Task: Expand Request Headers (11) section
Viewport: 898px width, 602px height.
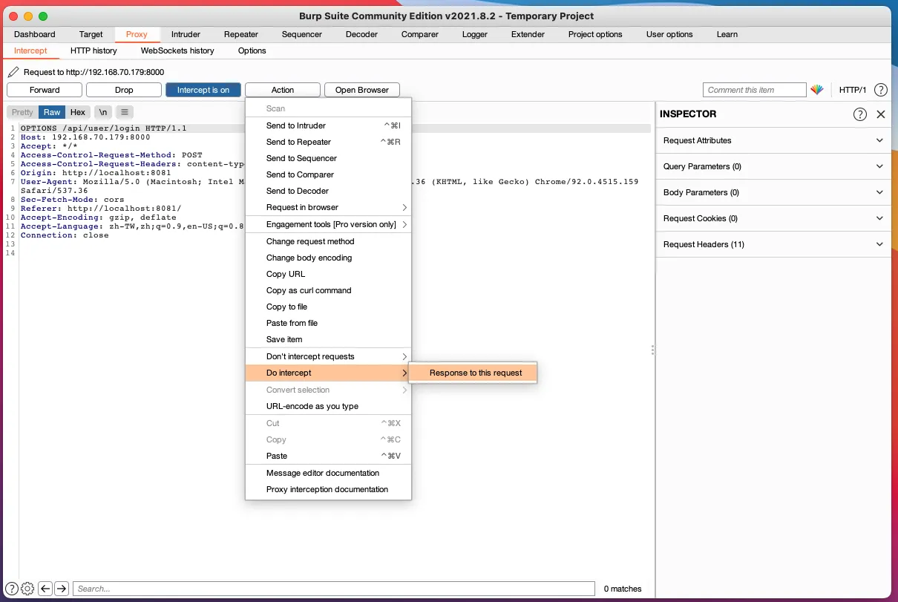Action: [773, 244]
